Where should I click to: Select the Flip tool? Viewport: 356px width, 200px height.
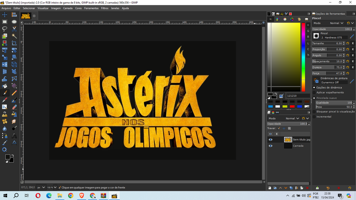click(x=5, y=65)
